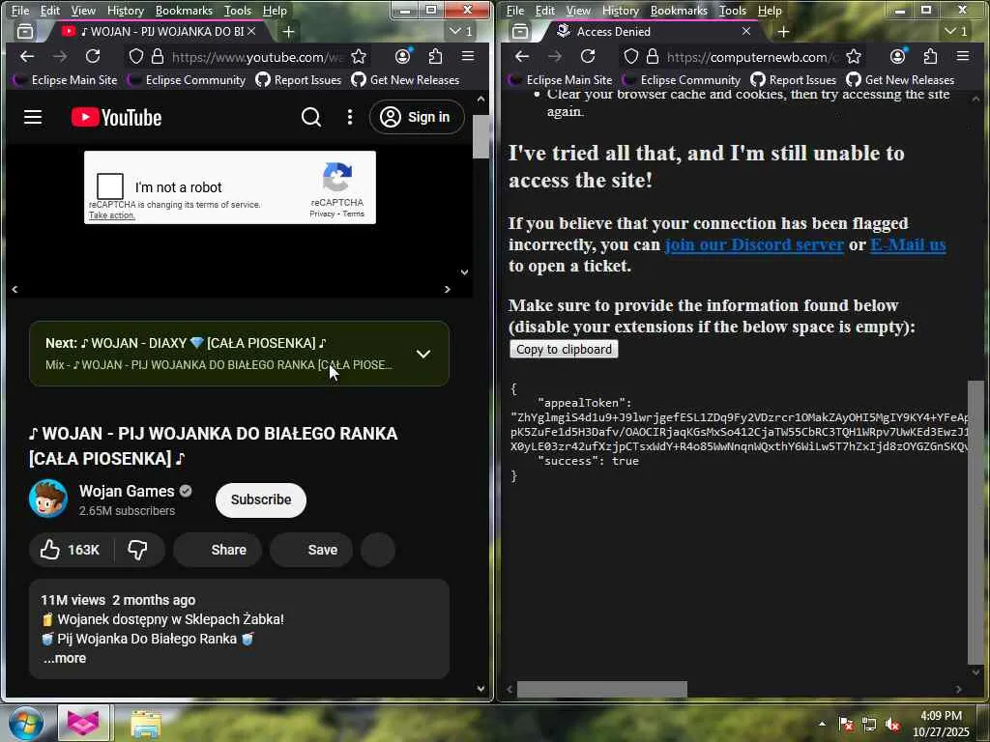Click YouTube page vertical scrollbar thumb
Image resolution: width=990 pixels, height=742 pixels.
click(481, 136)
